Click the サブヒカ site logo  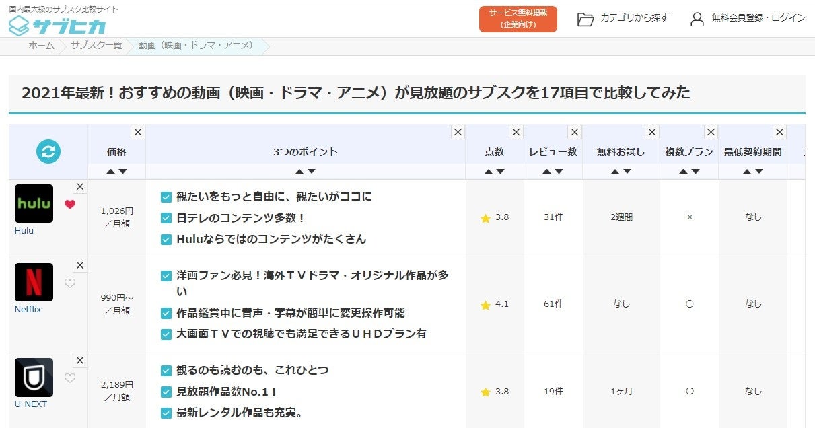point(57,26)
